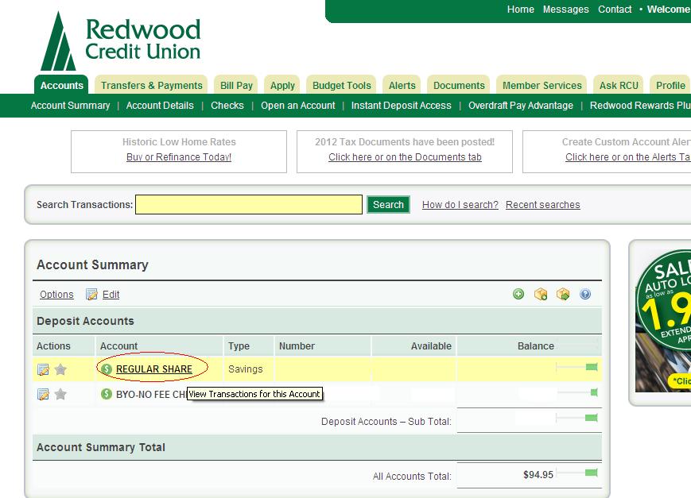Click the green dollar icon beside BYO-NO FEE
Image resolution: width=691 pixels, height=498 pixels.
(107, 394)
